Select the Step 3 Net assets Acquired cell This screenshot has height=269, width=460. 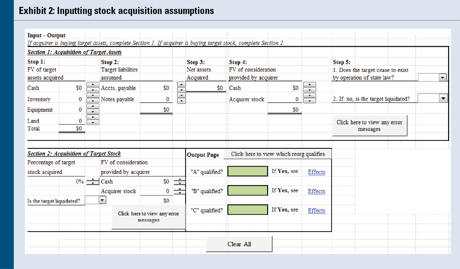pyautogui.click(x=206, y=88)
